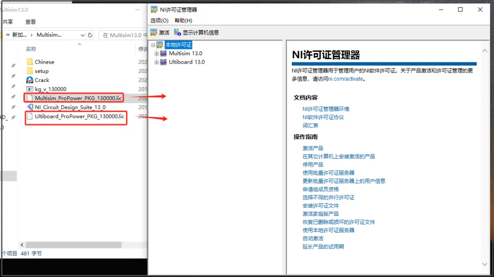Screen dimensions: 494x277
Task: Open the 激活家庭版产品 link
Action: click(321, 213)
